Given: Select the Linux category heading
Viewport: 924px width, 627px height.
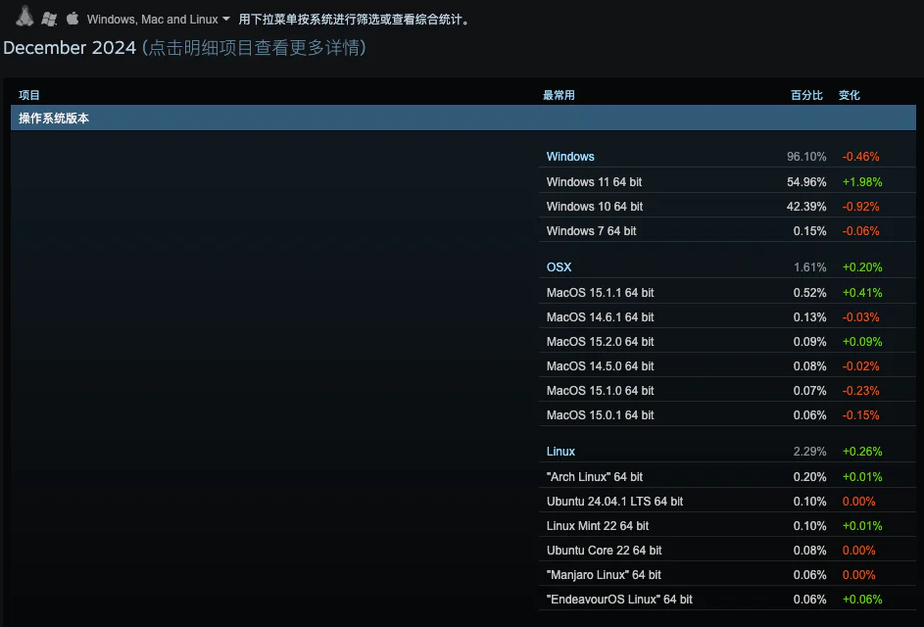Looking at the screenshot, I should 560,452.
